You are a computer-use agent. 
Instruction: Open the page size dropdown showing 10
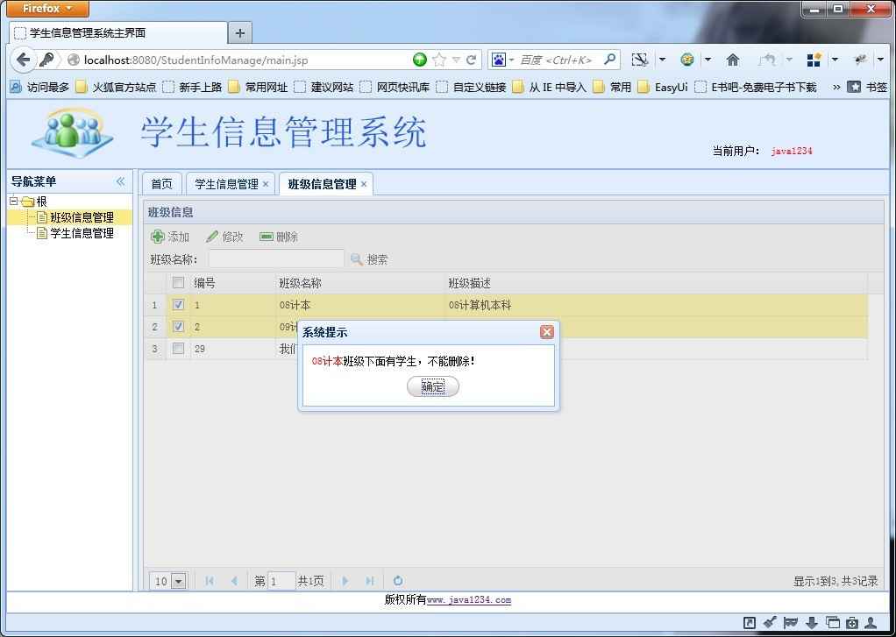(x=179, y=581)
